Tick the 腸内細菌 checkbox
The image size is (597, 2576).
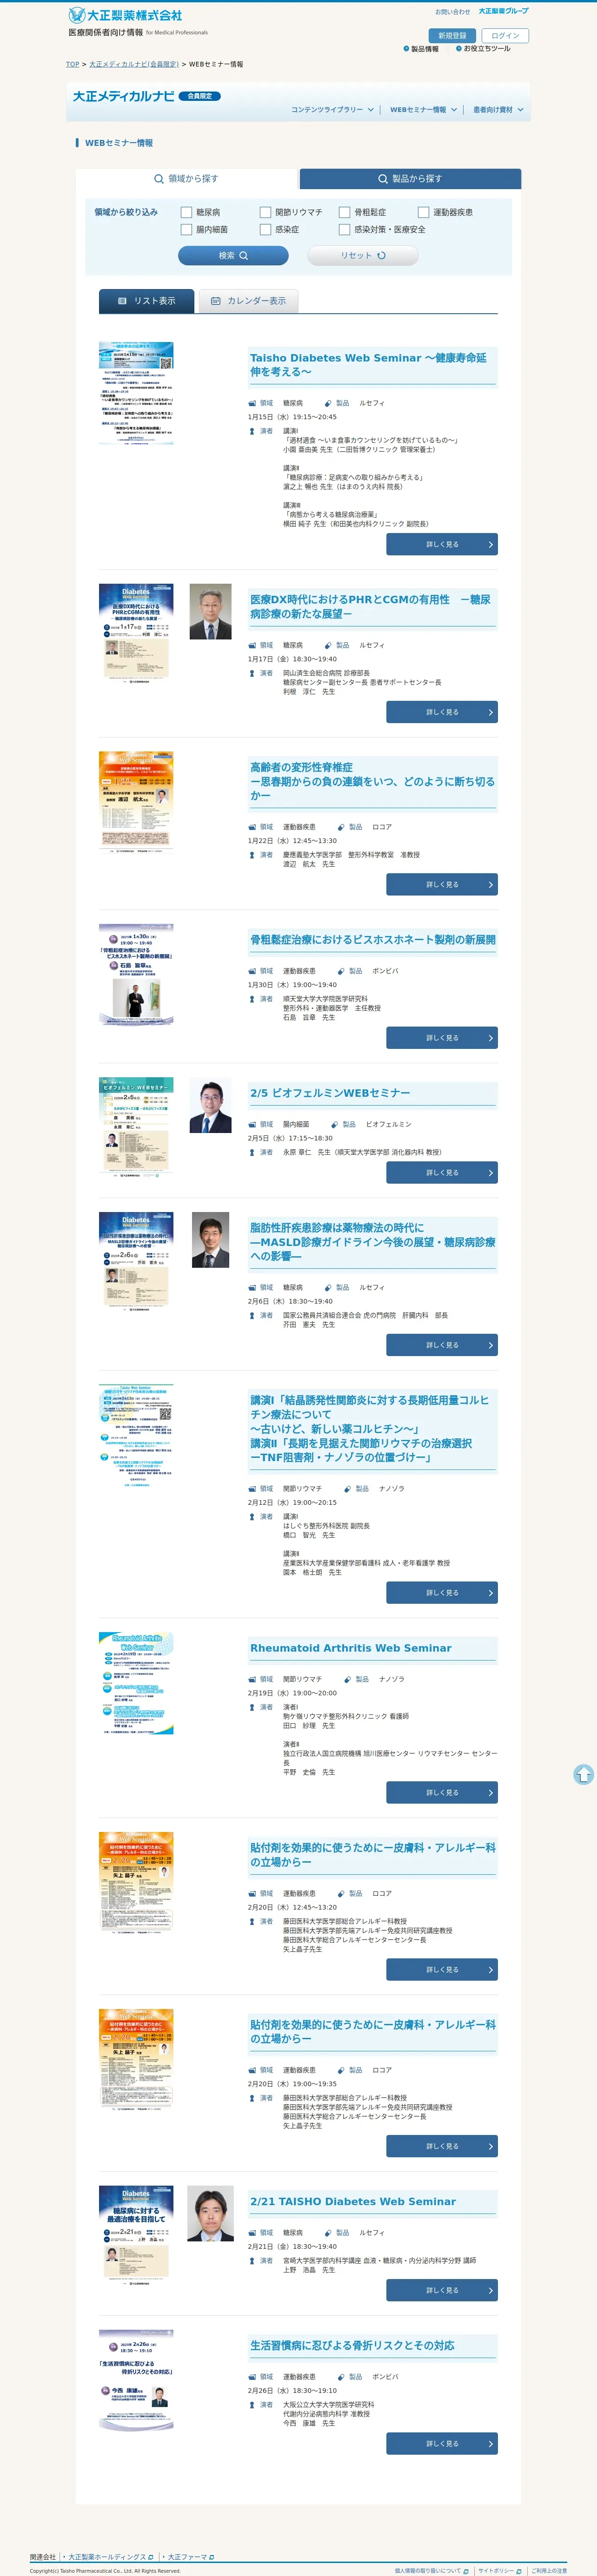point(186,229)
